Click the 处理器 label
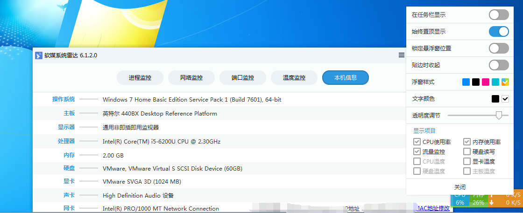 66,141
